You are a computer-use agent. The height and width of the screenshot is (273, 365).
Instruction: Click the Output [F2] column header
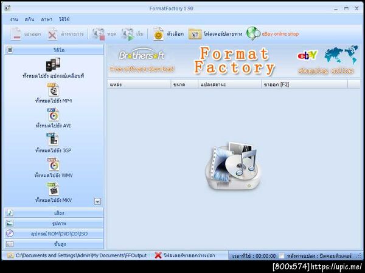305,84
